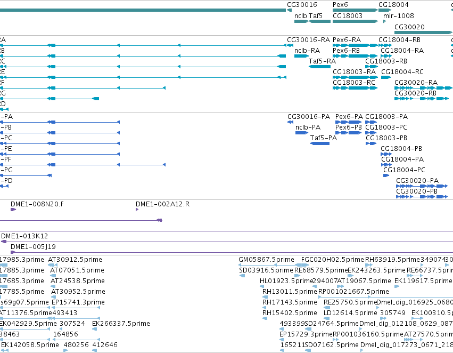This screenshot has height=353, width=453.
Task: Select the nclb-RA transcript
Action: pos(307,51)
